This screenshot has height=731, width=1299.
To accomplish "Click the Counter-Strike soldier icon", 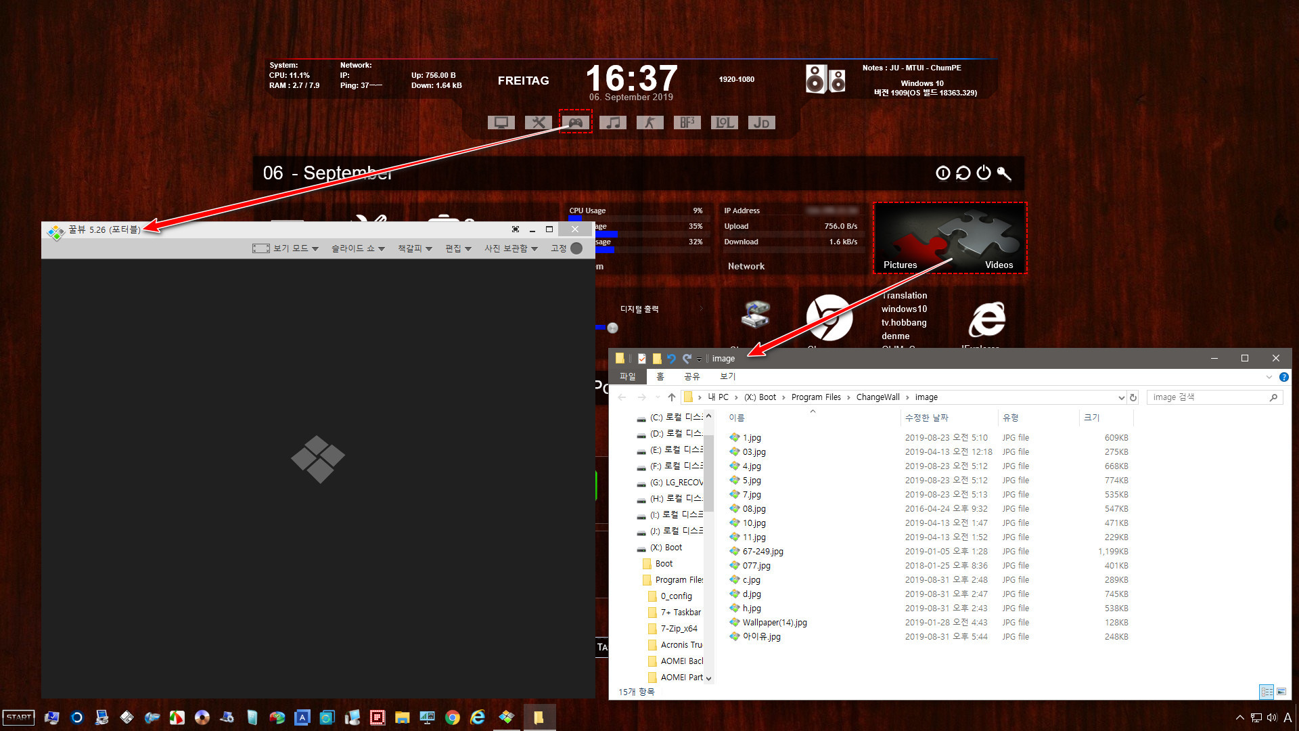I will (x=649, y=123).
